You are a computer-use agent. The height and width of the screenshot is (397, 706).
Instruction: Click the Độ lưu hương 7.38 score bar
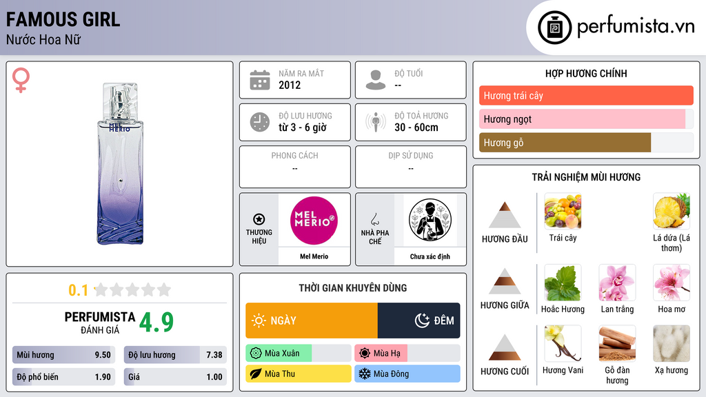pos(175,355)
